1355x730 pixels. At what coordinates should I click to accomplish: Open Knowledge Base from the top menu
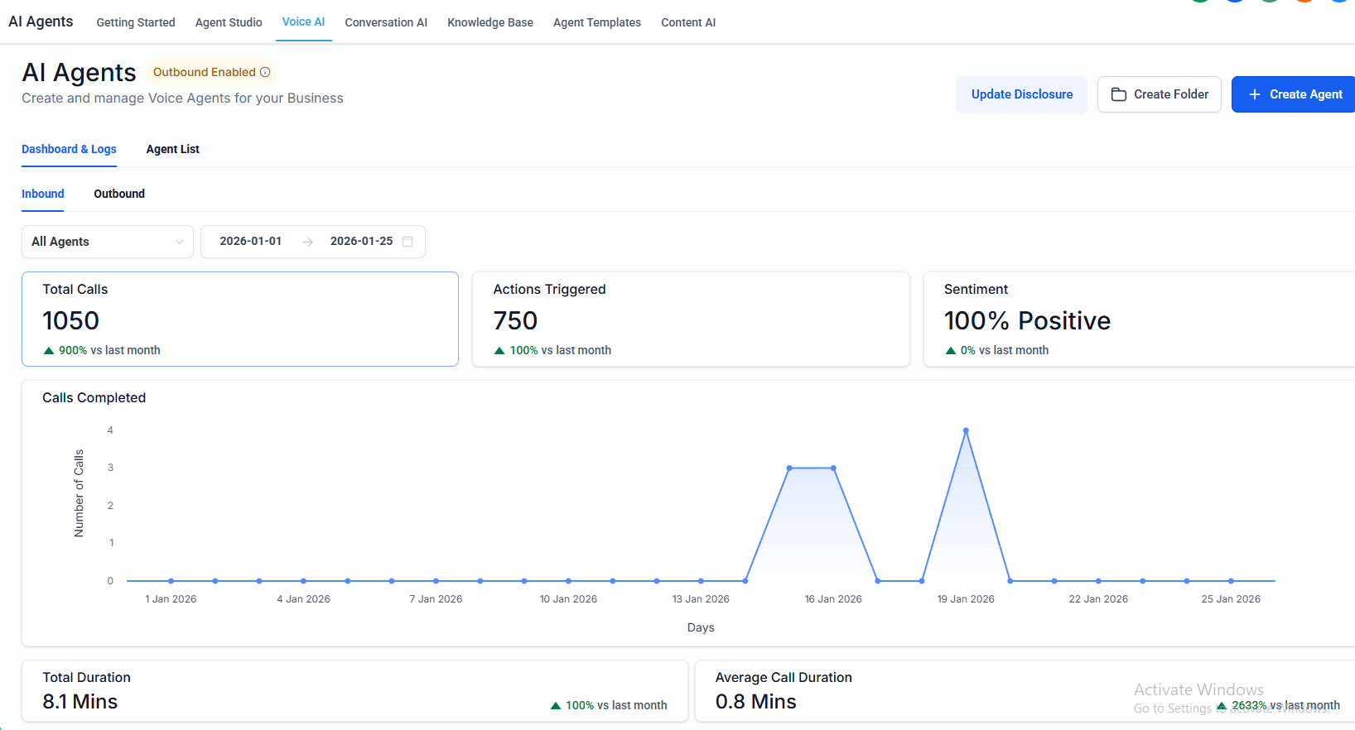click(x=490, y=22)
